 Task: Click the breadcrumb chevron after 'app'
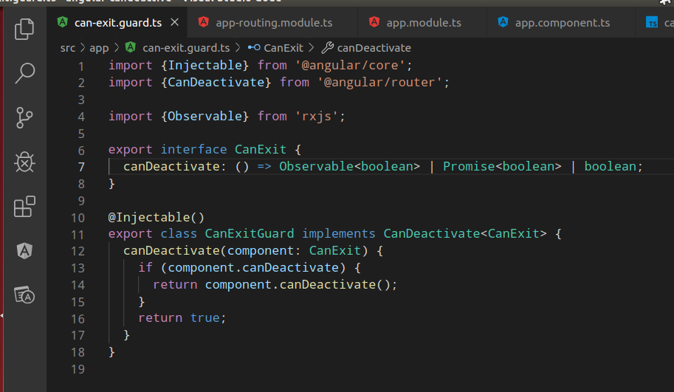coord(117,48)
